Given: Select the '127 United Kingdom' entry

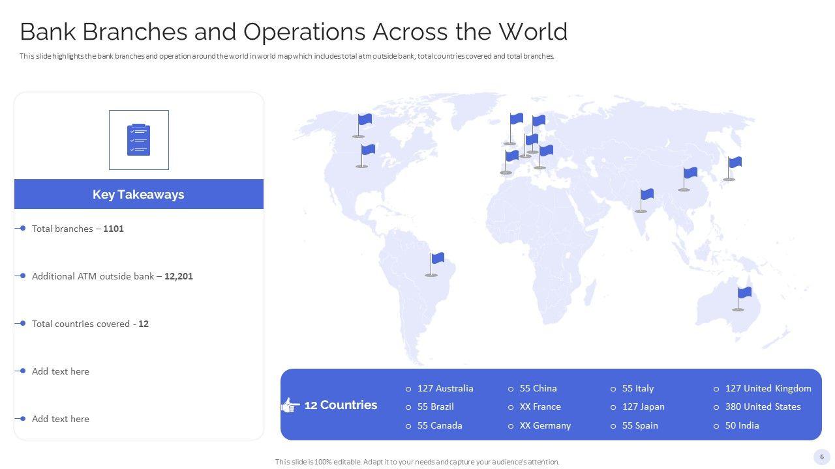Looking at the screenshot, I should pos(768,388).
